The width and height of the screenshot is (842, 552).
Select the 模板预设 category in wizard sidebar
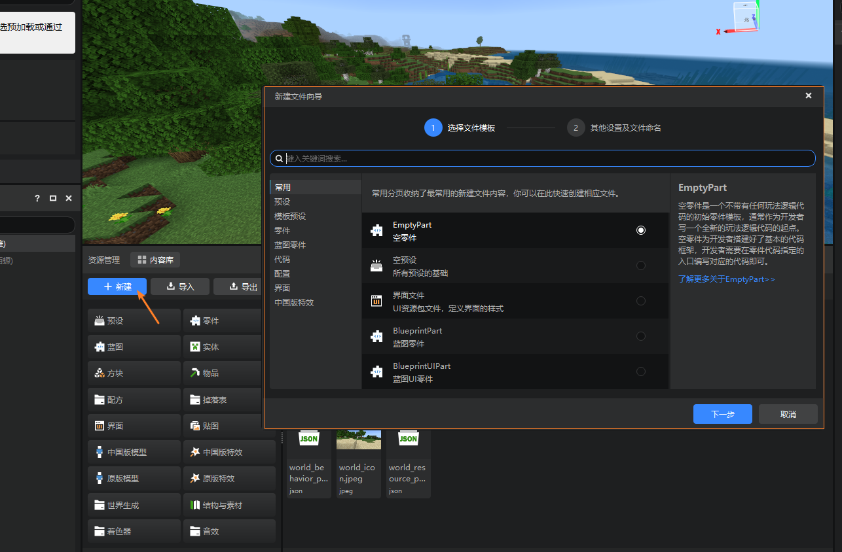pos(315,216)
